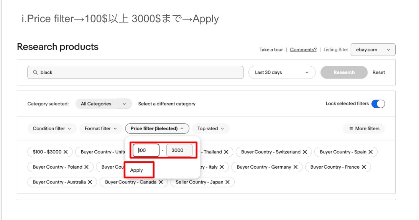Toggle Lock selected filters switch
Viewport: 419px width, 220px height.
(x=378, y=104)
